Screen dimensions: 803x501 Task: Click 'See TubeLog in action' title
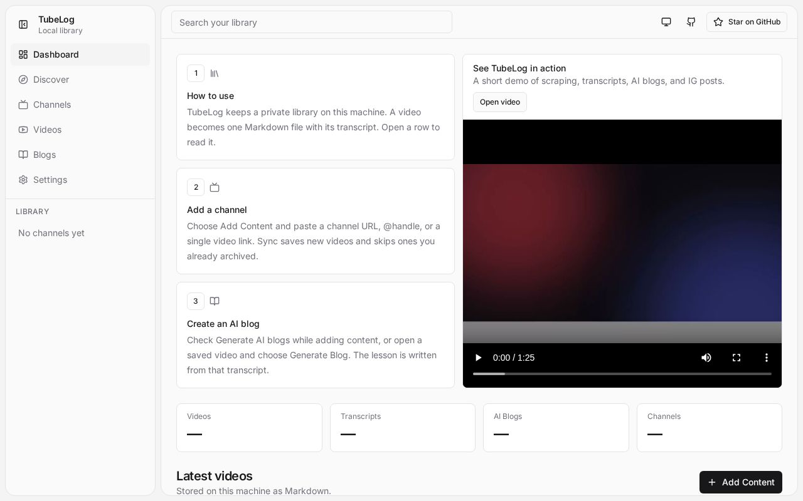(x=519, y=68)
